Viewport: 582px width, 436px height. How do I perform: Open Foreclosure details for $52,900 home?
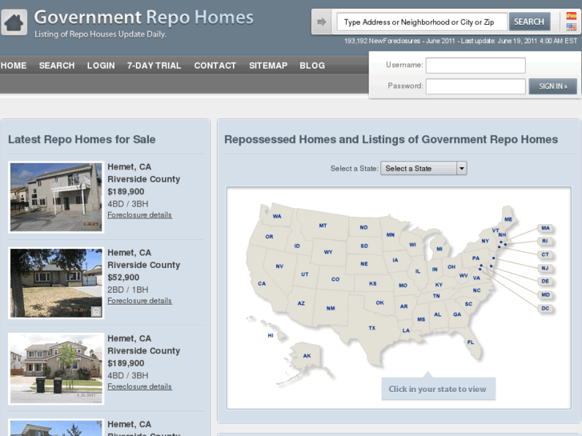[139, 301]
